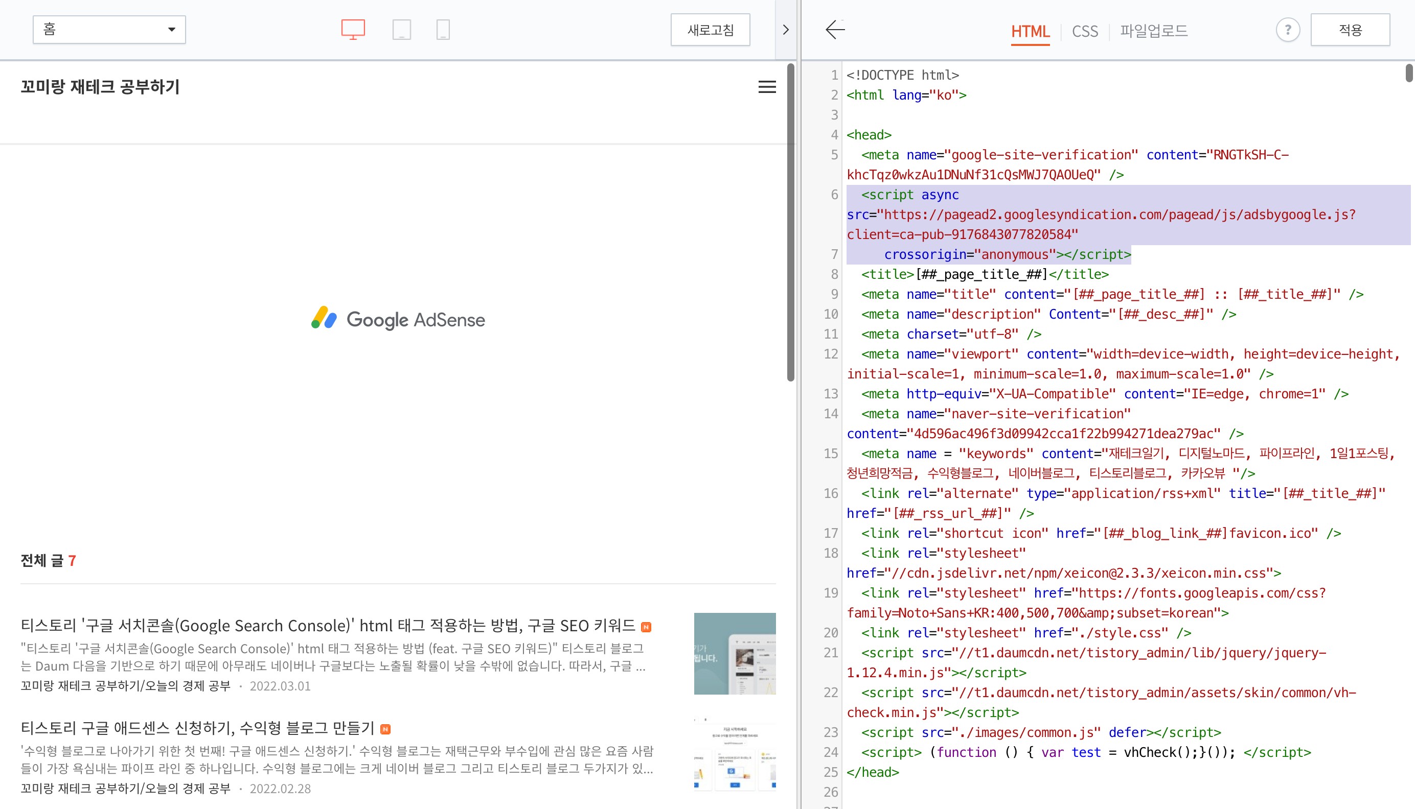Click google-site-verification meta line

(x=1067, y=165)
